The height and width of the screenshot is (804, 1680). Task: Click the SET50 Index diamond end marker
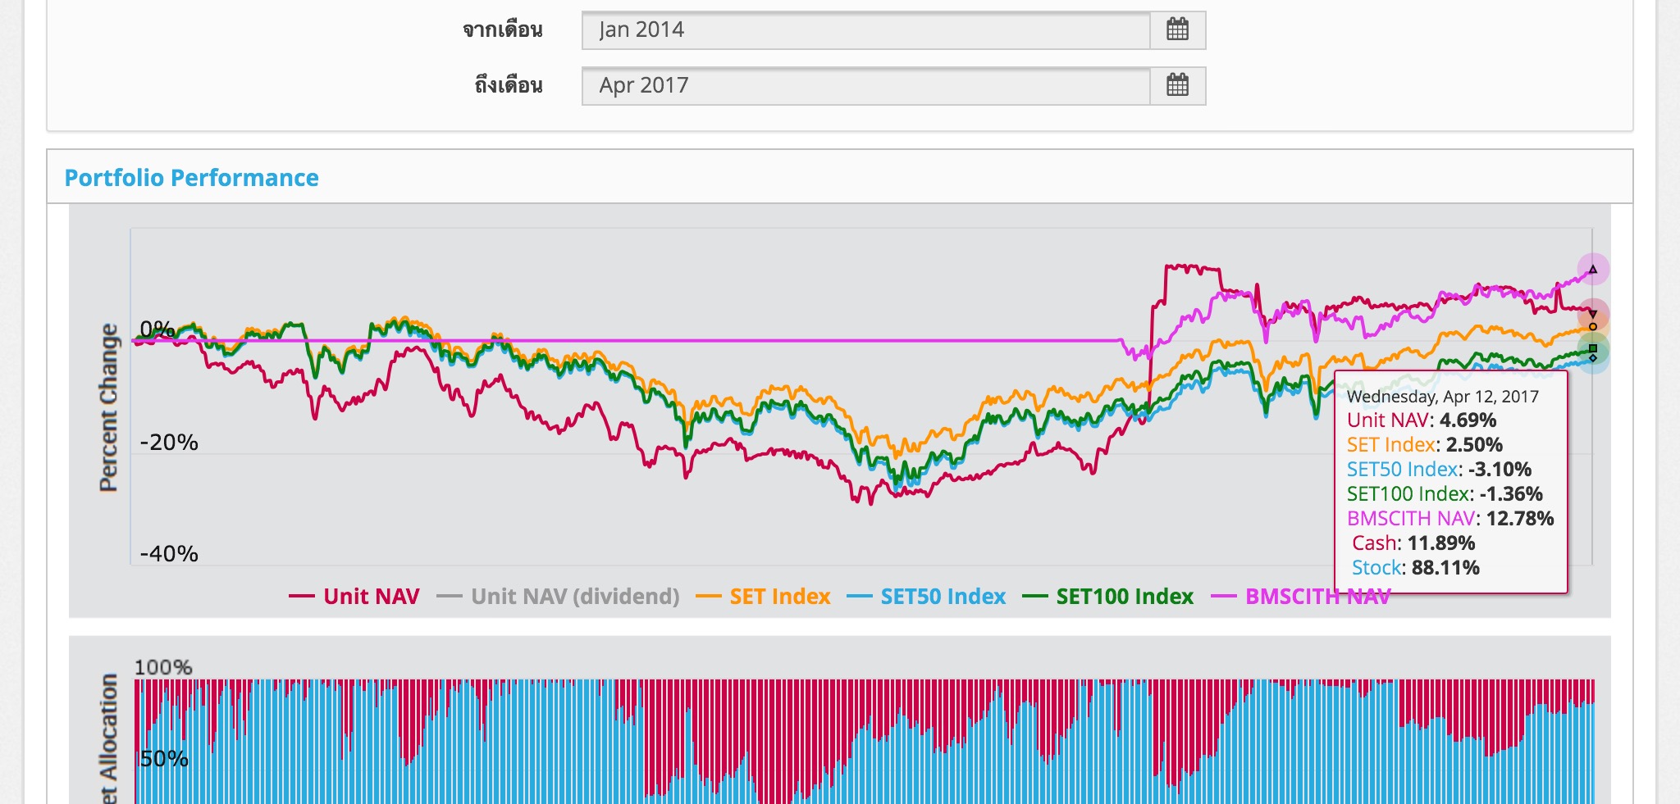[x=1593, y=358]
